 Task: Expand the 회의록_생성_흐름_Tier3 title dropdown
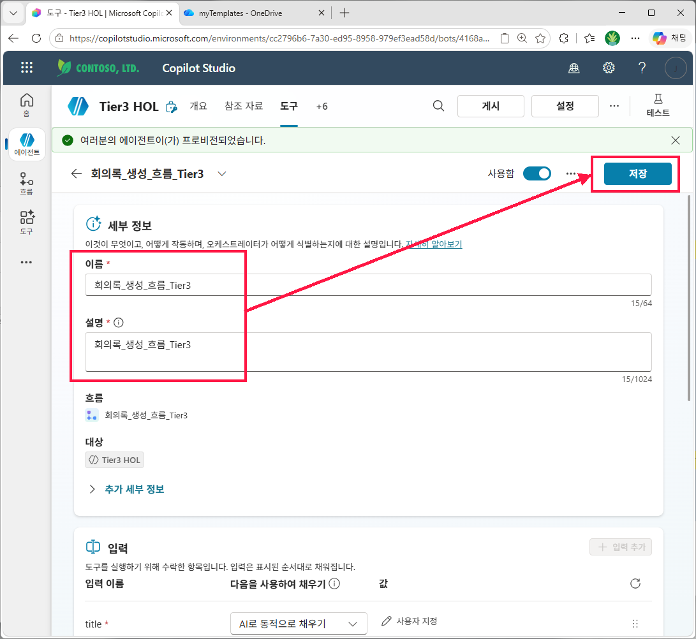tap(222, 173)
